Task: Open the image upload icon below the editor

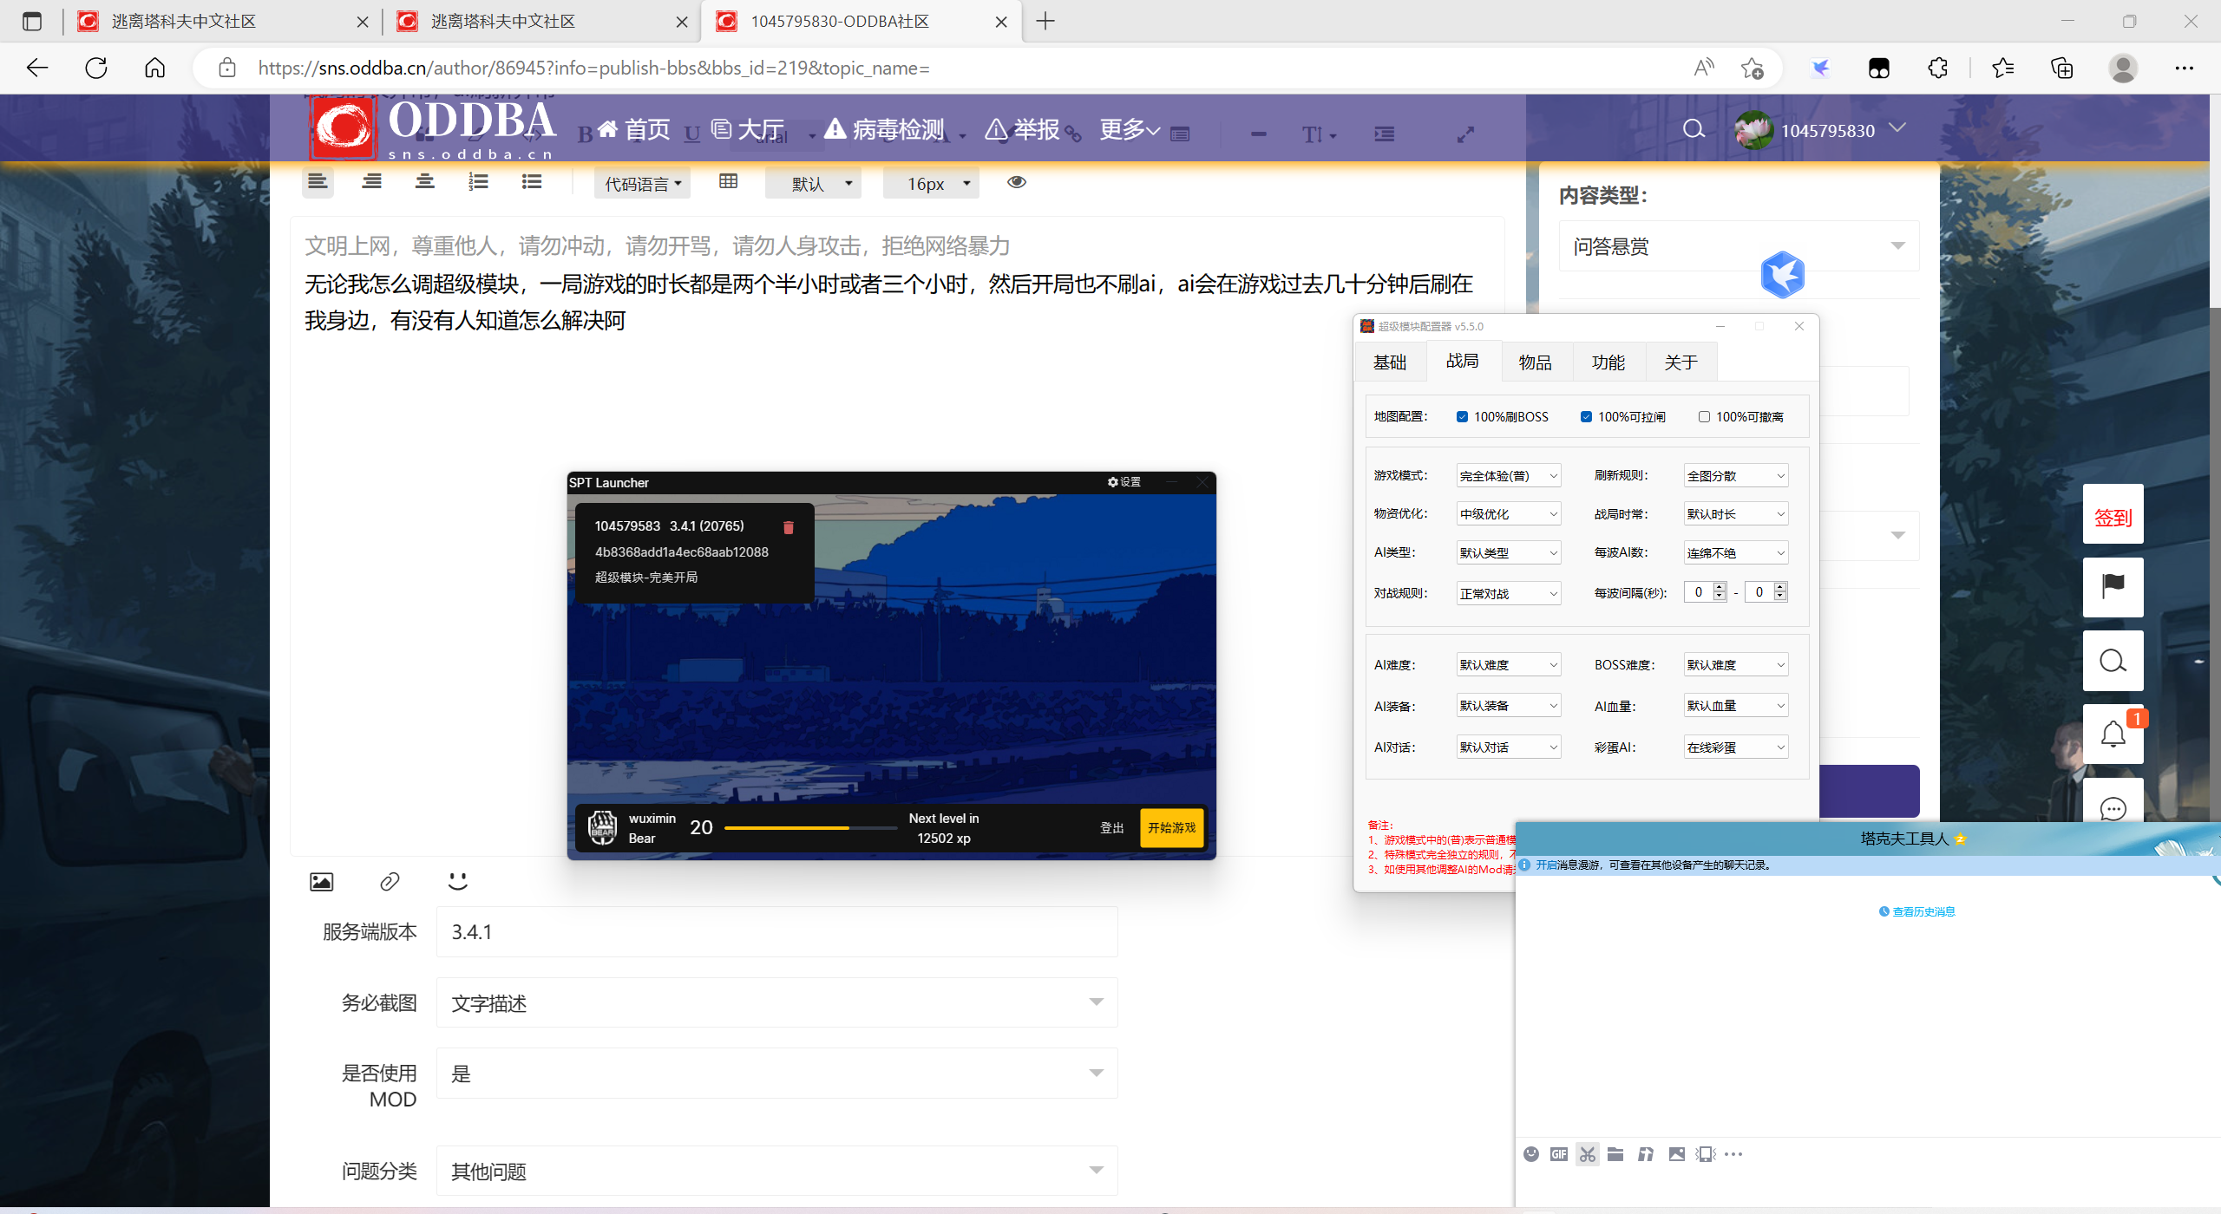Action: pyautogui.click(x=321, y=881)
